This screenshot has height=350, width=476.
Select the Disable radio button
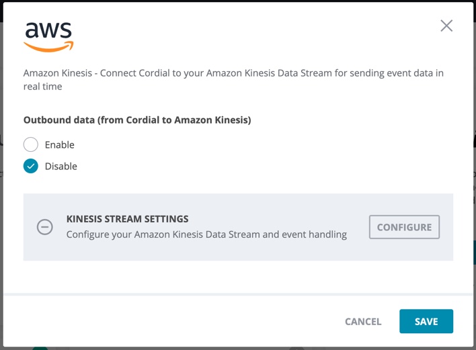[x=31, y=166]
